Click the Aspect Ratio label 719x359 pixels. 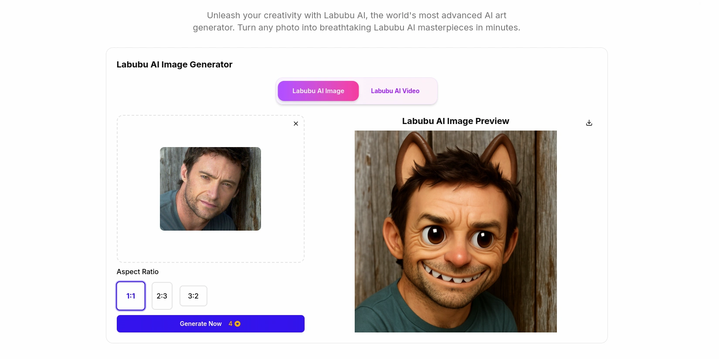[138, 272]
